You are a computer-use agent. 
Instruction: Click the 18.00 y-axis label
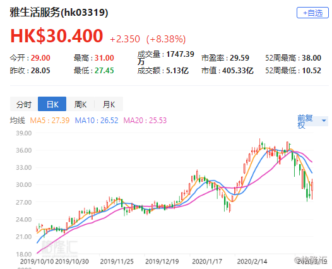pos(24,254)
